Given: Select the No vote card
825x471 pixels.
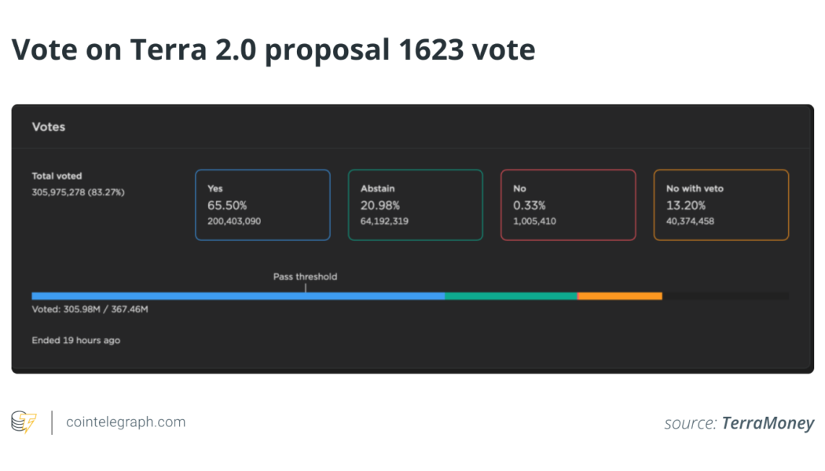Looking at the screenshot, I should pos(568,204).
